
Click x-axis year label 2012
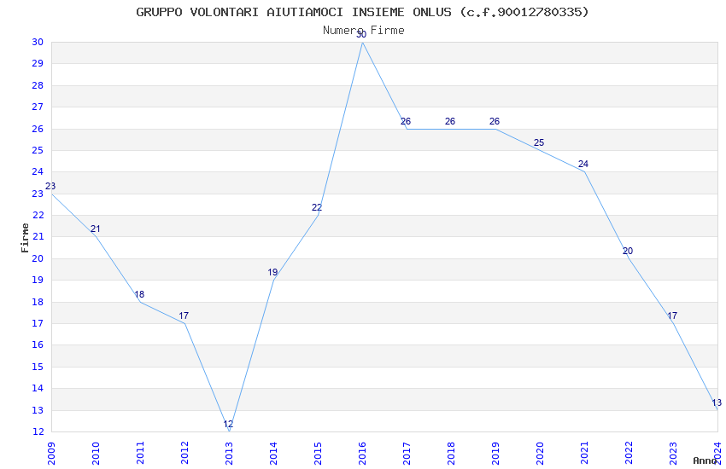[x=184, y=453]
